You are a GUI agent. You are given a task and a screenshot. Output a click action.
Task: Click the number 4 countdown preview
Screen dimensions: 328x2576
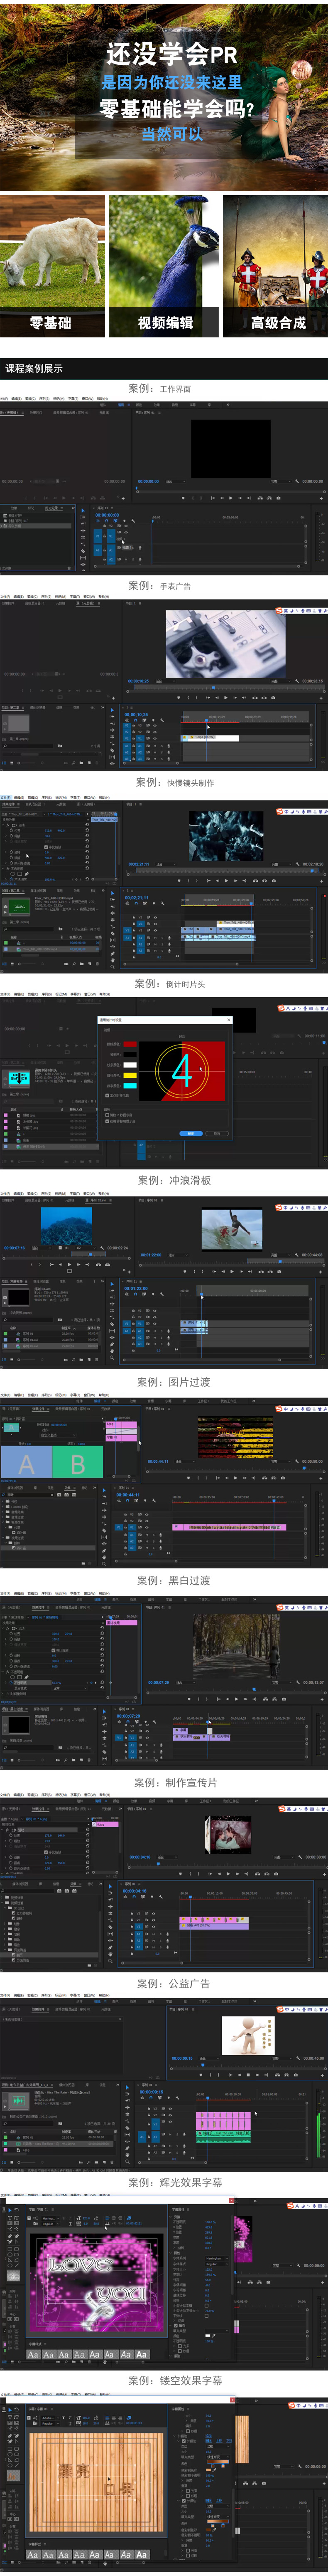[181, 1071]
